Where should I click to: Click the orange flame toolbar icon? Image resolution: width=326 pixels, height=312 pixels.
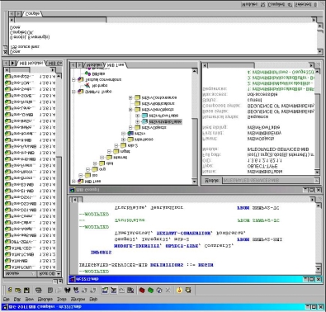179,291
